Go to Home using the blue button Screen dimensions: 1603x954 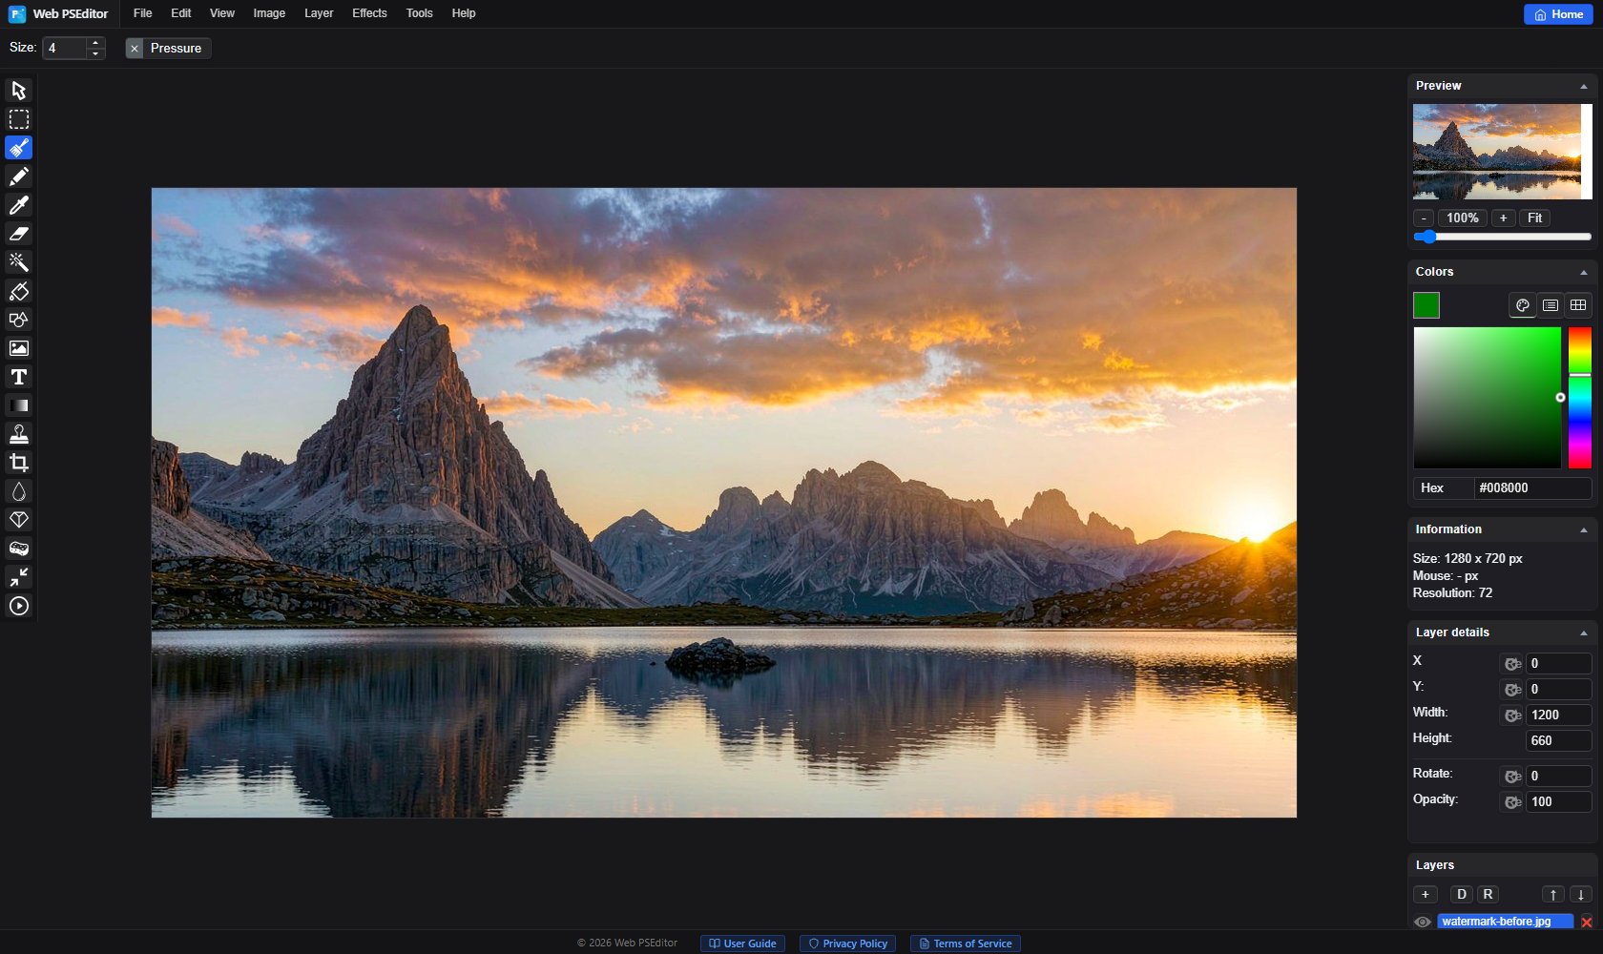pos(1558,14)
